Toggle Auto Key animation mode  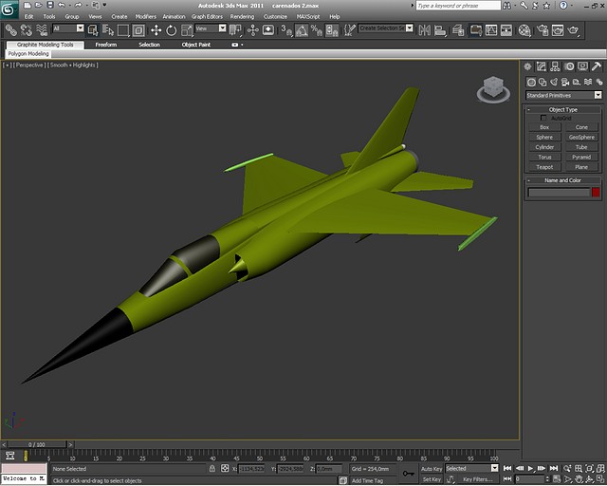tap(432, 469)
